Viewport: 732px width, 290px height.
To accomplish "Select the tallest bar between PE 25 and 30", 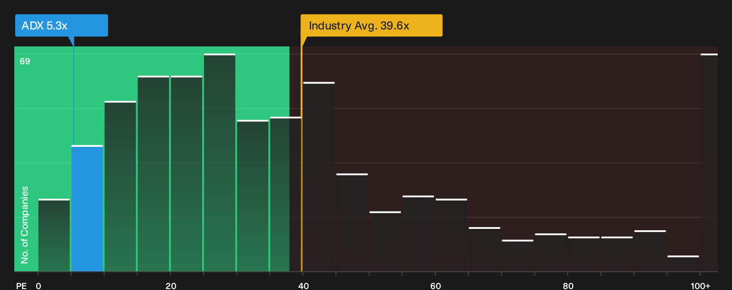I will [220, 163].
